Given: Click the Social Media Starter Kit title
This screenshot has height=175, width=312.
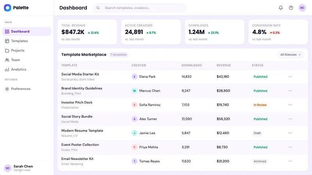Looking at the screenshot, I should (x=80, y=74).
